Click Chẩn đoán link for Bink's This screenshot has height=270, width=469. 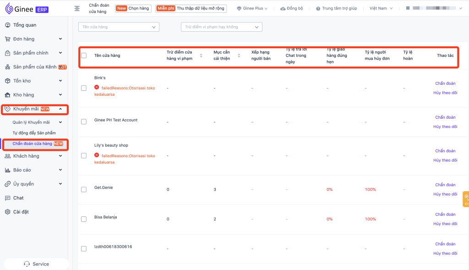(445, 83)
